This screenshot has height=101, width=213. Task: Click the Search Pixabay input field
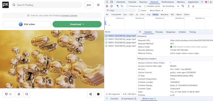[x=46, y=5]
